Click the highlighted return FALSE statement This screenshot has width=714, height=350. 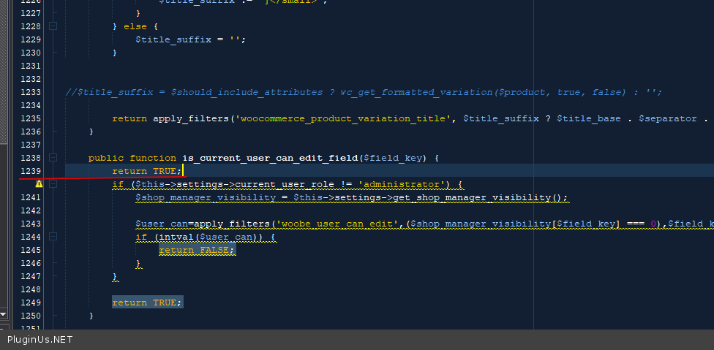(x=198, y=250)
